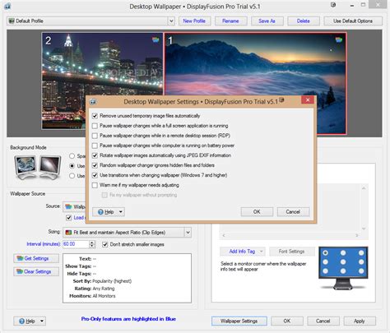
Task: Select monitor 2 city wallpaper preview
Action: coord(102,81)
